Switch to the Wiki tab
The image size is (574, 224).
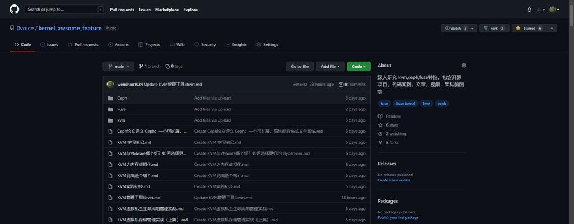[x=177, y=45]
